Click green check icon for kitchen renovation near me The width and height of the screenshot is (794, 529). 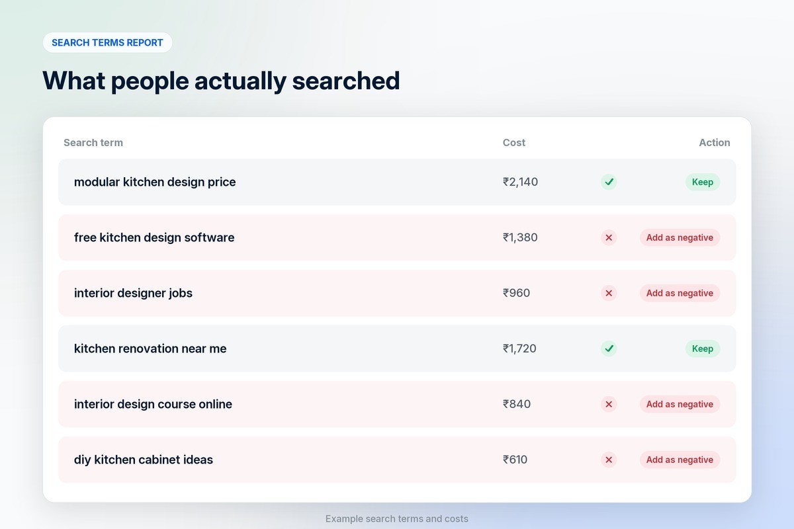click(x=609, y=348)
